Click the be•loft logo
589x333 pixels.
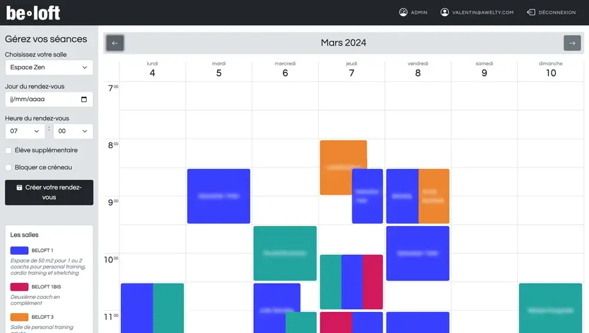point(34,12)
